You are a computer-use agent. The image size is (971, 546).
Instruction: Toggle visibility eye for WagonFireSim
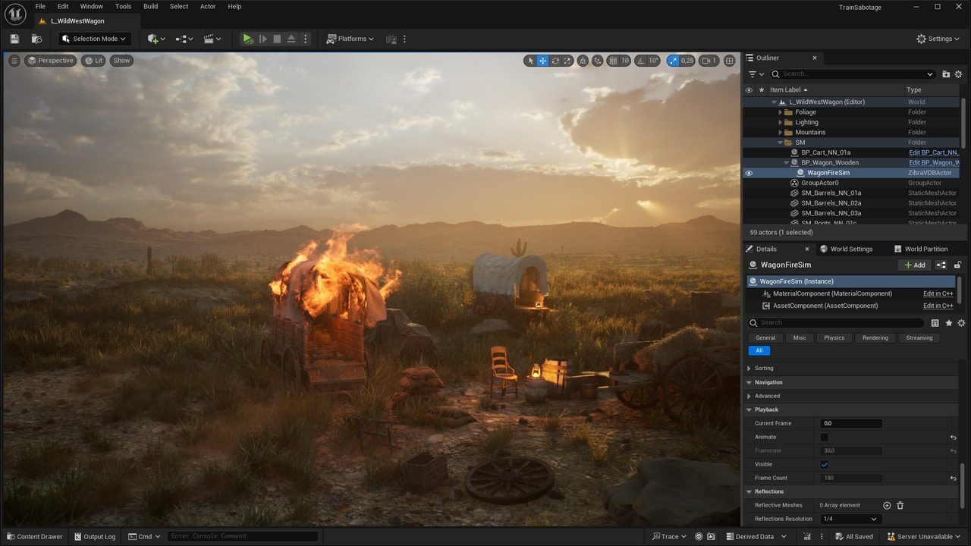[x=749, y=173]
